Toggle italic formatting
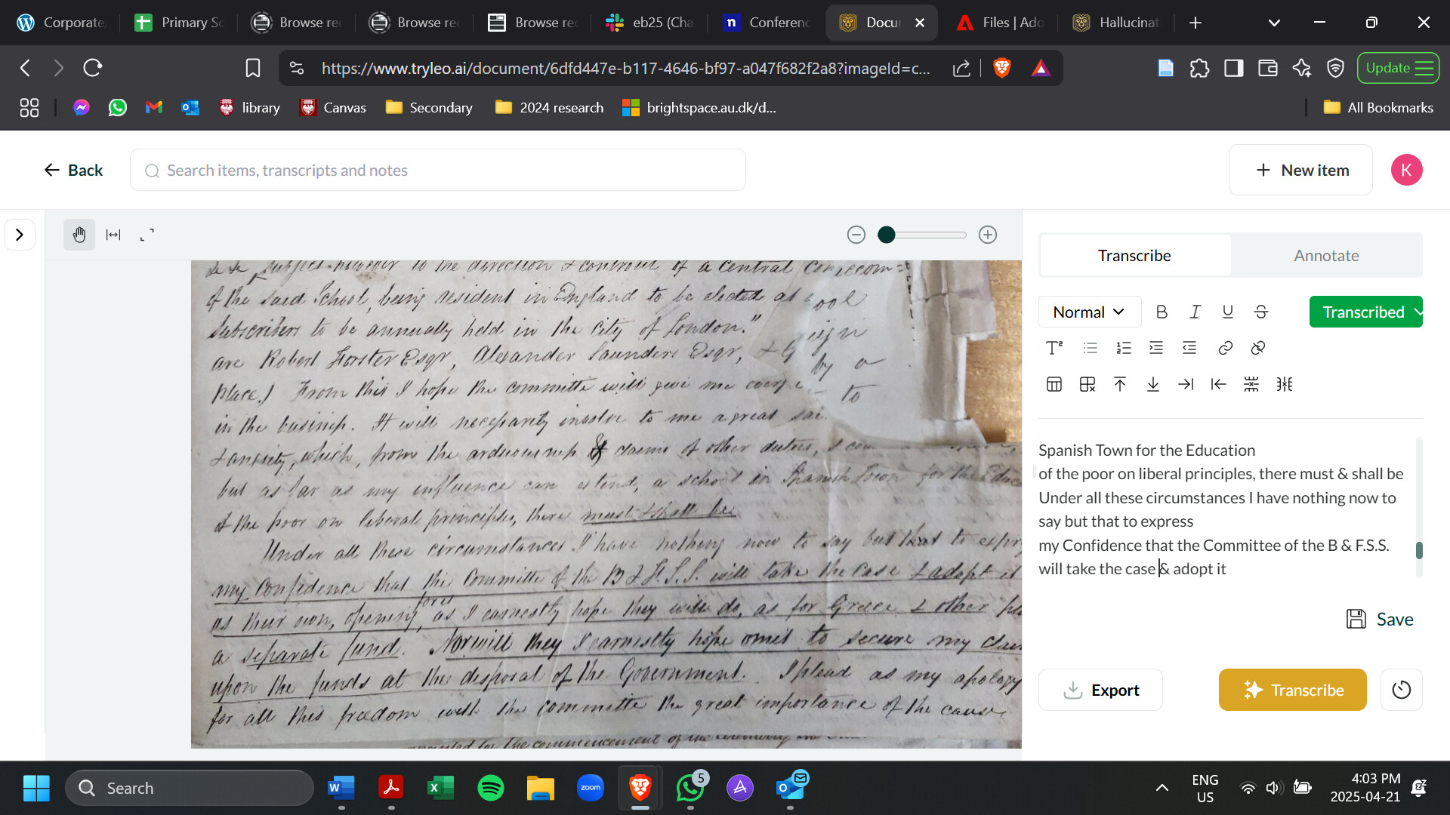The image size is (1450, 815). click(x=1195, y=312)
